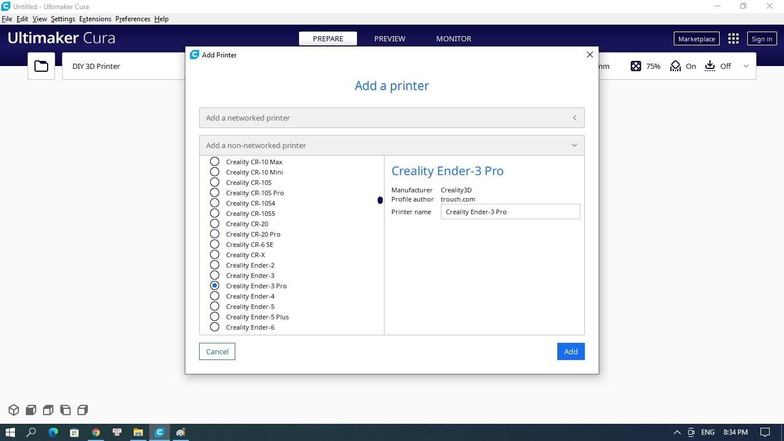The image size is (784, 441).
Task: Click the infill 75% icon
Action: click(x=636, y=66)
